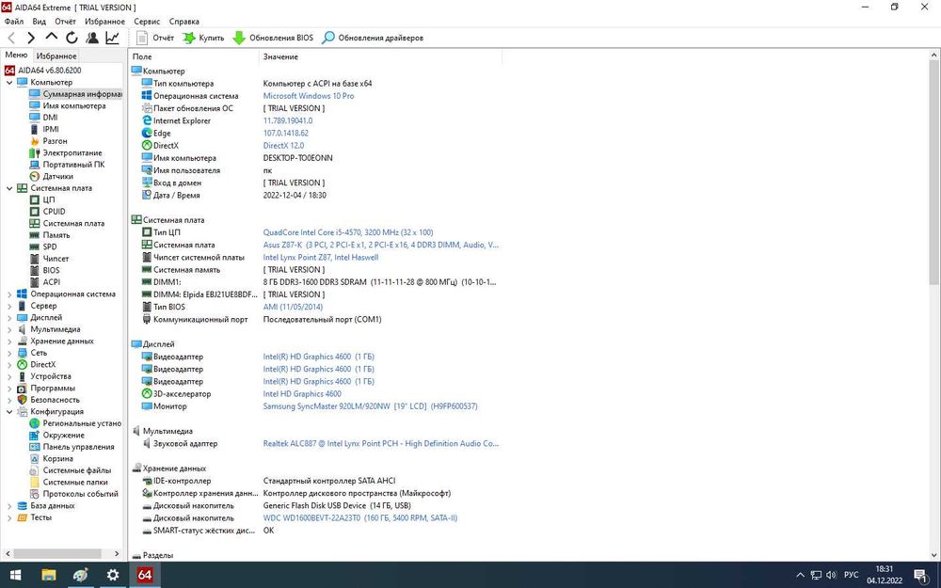Open Обновления BIOS
This screenshot has width=941, height=588.
(x=273, y=38)
